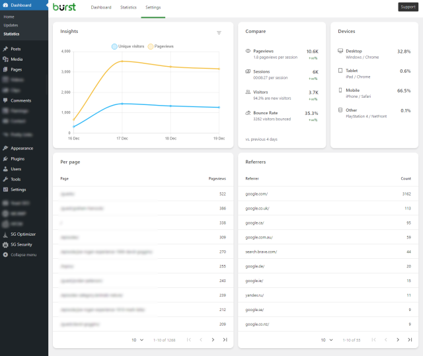This screenshot has height=356, width=423.
Task: Open the Settings tab in Burst
Action: point(153,7)
